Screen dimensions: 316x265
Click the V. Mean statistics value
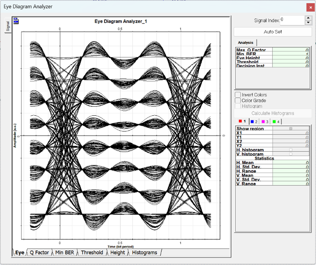point(291,175)
